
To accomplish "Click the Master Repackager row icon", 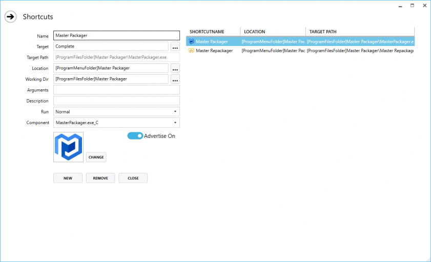I will pos(191,51).
